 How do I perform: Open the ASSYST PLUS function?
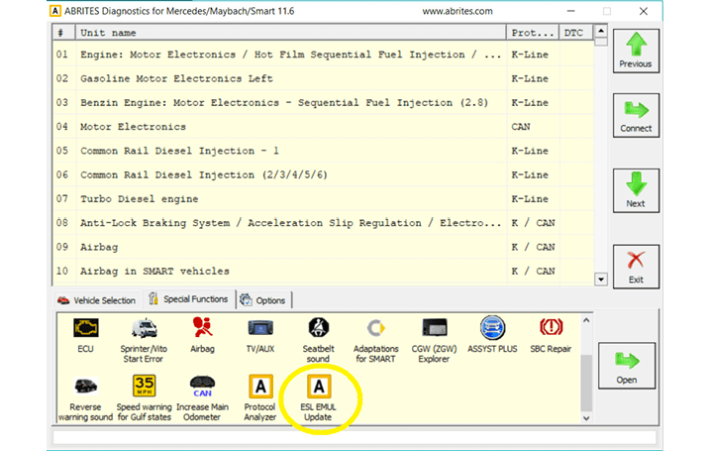(x=493, y=329)
